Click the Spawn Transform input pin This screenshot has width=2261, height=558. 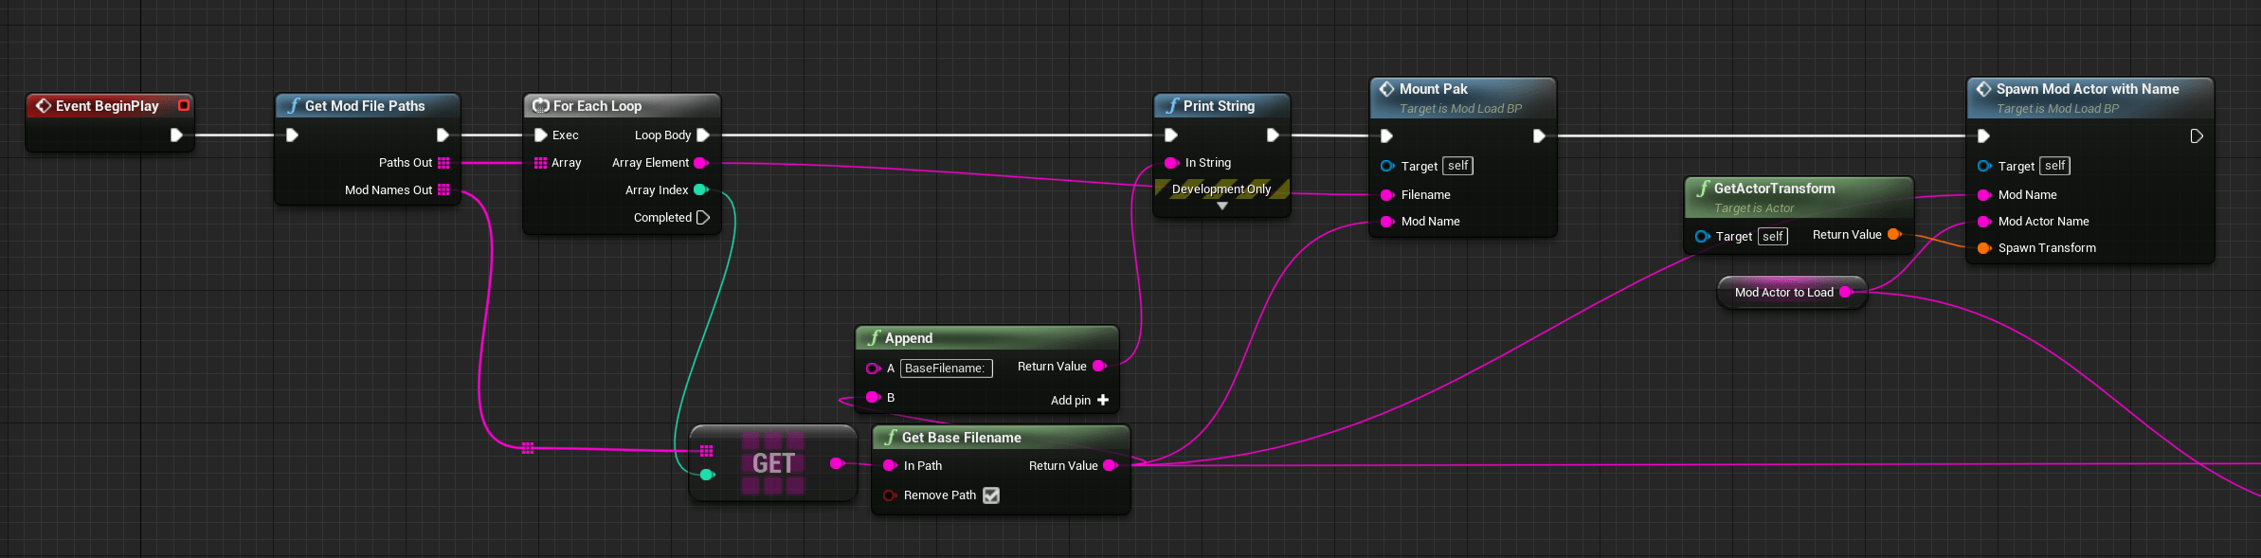(1984, 248)
